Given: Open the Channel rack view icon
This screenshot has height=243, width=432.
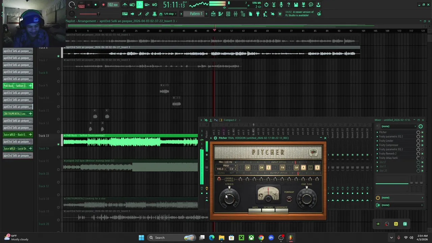Looking at the screenshot, I should tap(228, 14).
